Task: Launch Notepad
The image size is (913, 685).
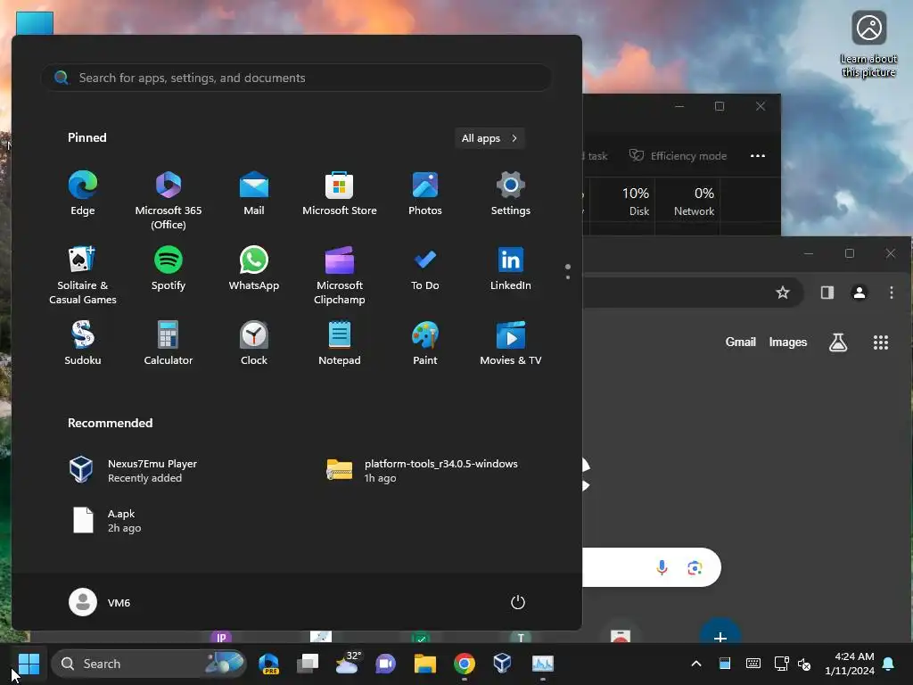Action: tap(340, 343)
